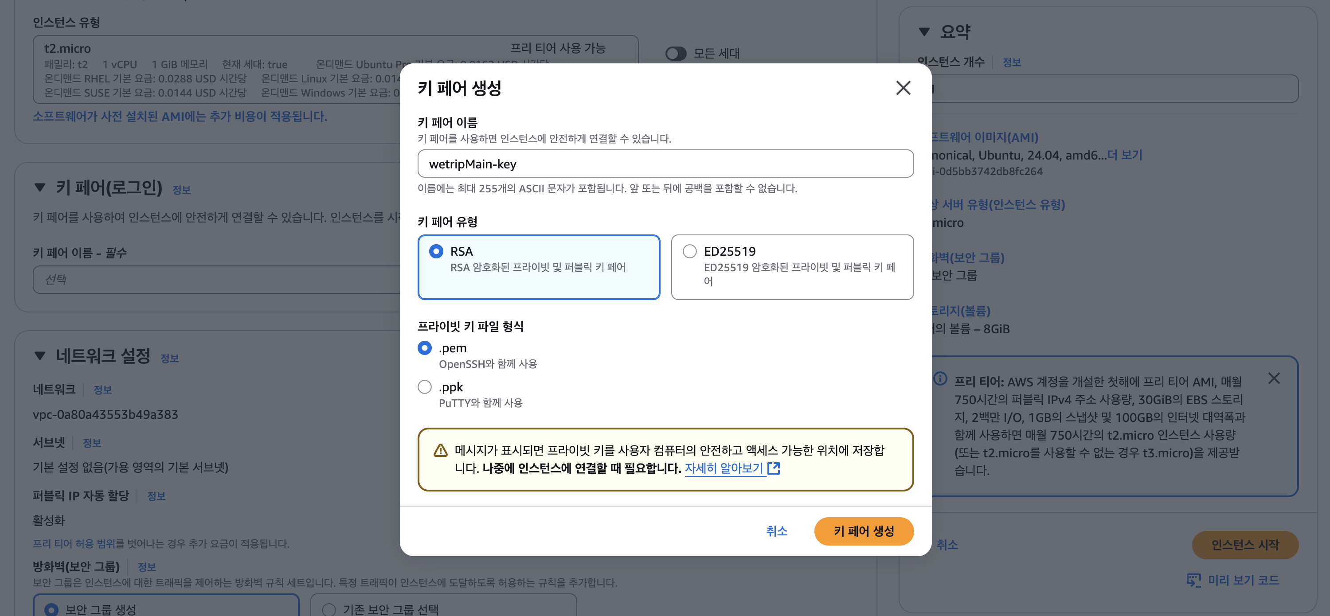Click the 키 페어 생성 button
Screen dimensions: 1330x616
pos(864,531)
